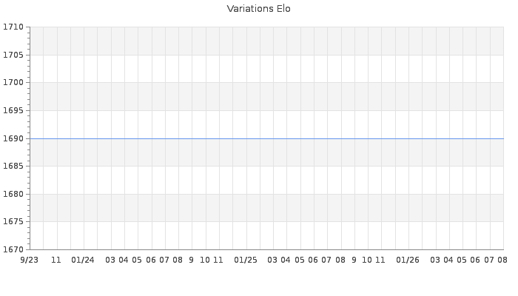Click the 1700 y-axis label
Image resolution: width=518 pixels, height=296 pixels.
click(13, 83)
